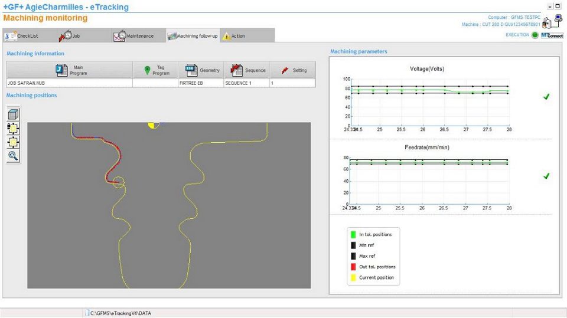This screenshot has width=567, height=318.
Task: Click the green In tol. positions swatch
Action: (x=353, y=235)
